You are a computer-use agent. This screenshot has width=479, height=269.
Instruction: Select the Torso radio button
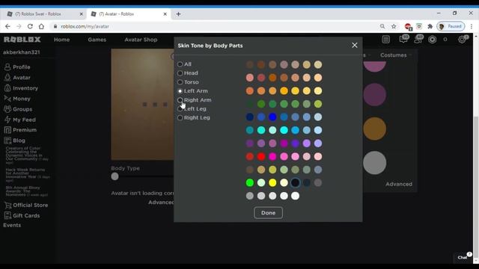(x=180, y=82)
